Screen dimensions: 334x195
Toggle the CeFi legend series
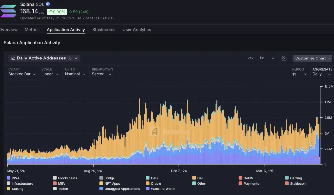click(x=152, y=178)
